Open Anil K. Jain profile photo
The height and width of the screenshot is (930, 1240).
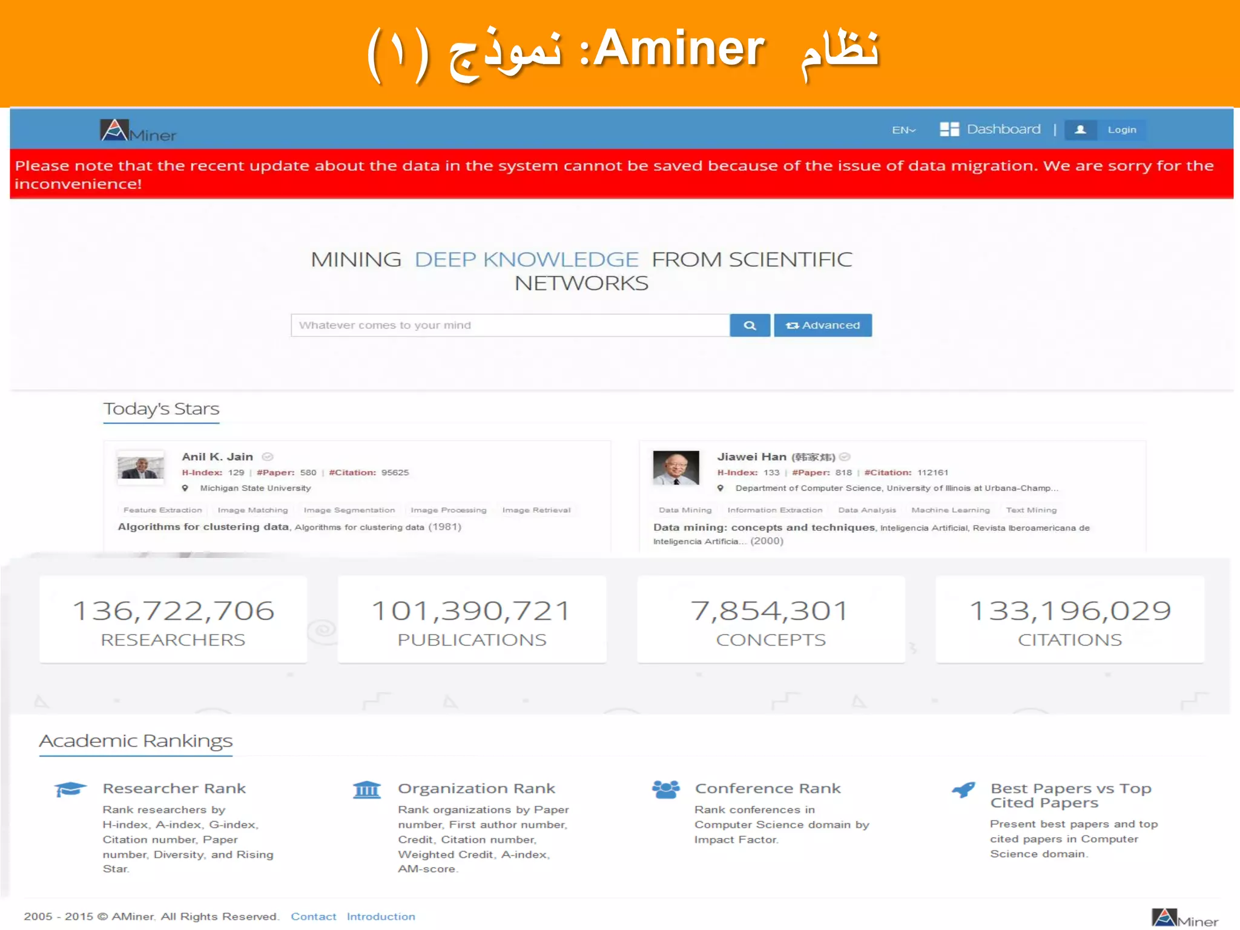(x=140, y=467)
